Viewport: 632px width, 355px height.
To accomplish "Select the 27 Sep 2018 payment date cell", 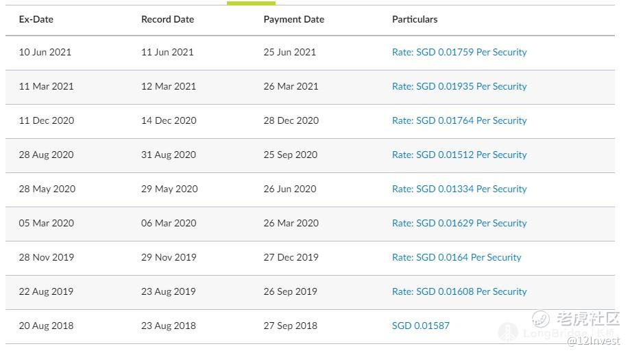I will 291,326.
